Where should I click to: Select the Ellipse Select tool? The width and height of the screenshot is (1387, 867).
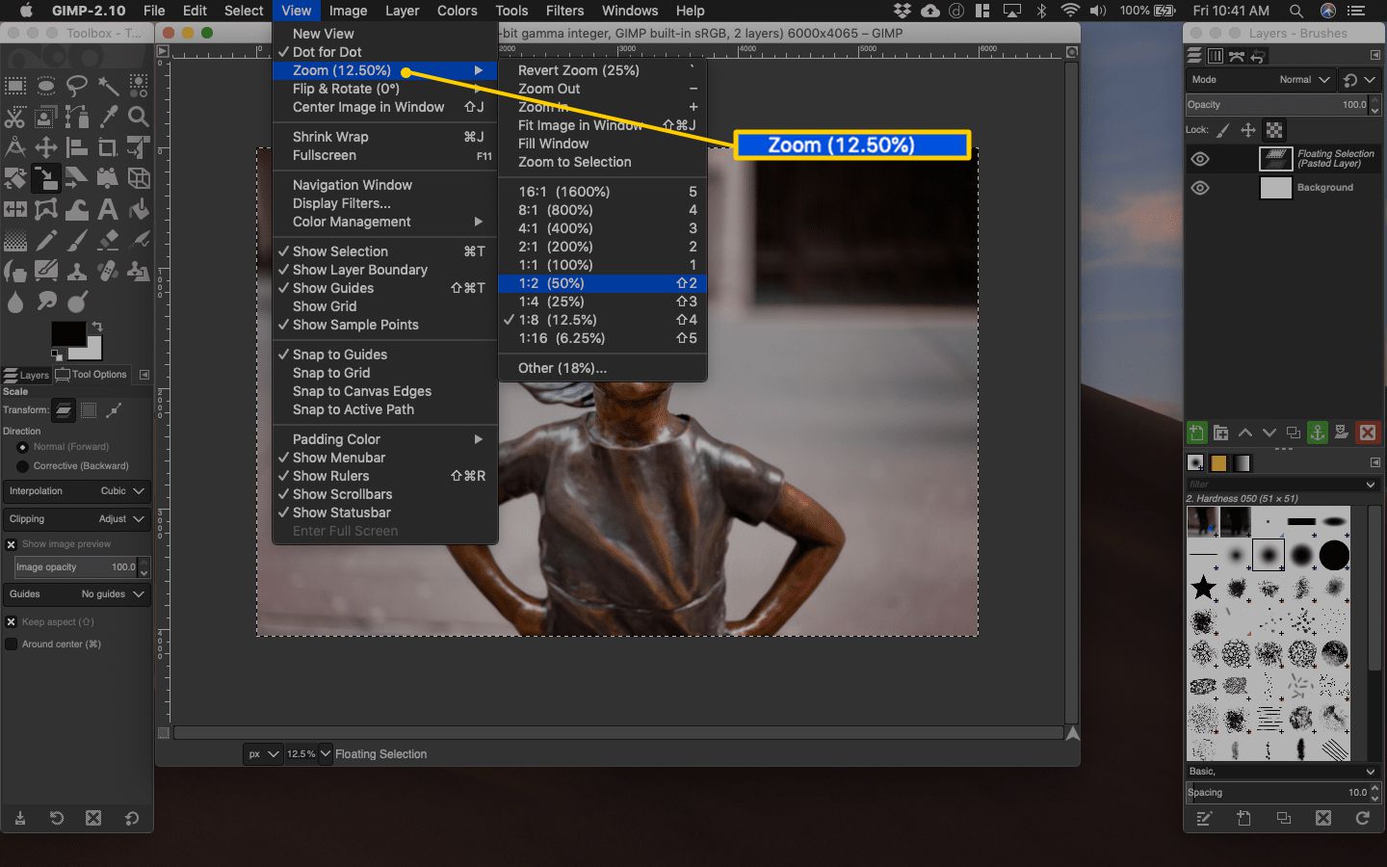click(46, 86)
